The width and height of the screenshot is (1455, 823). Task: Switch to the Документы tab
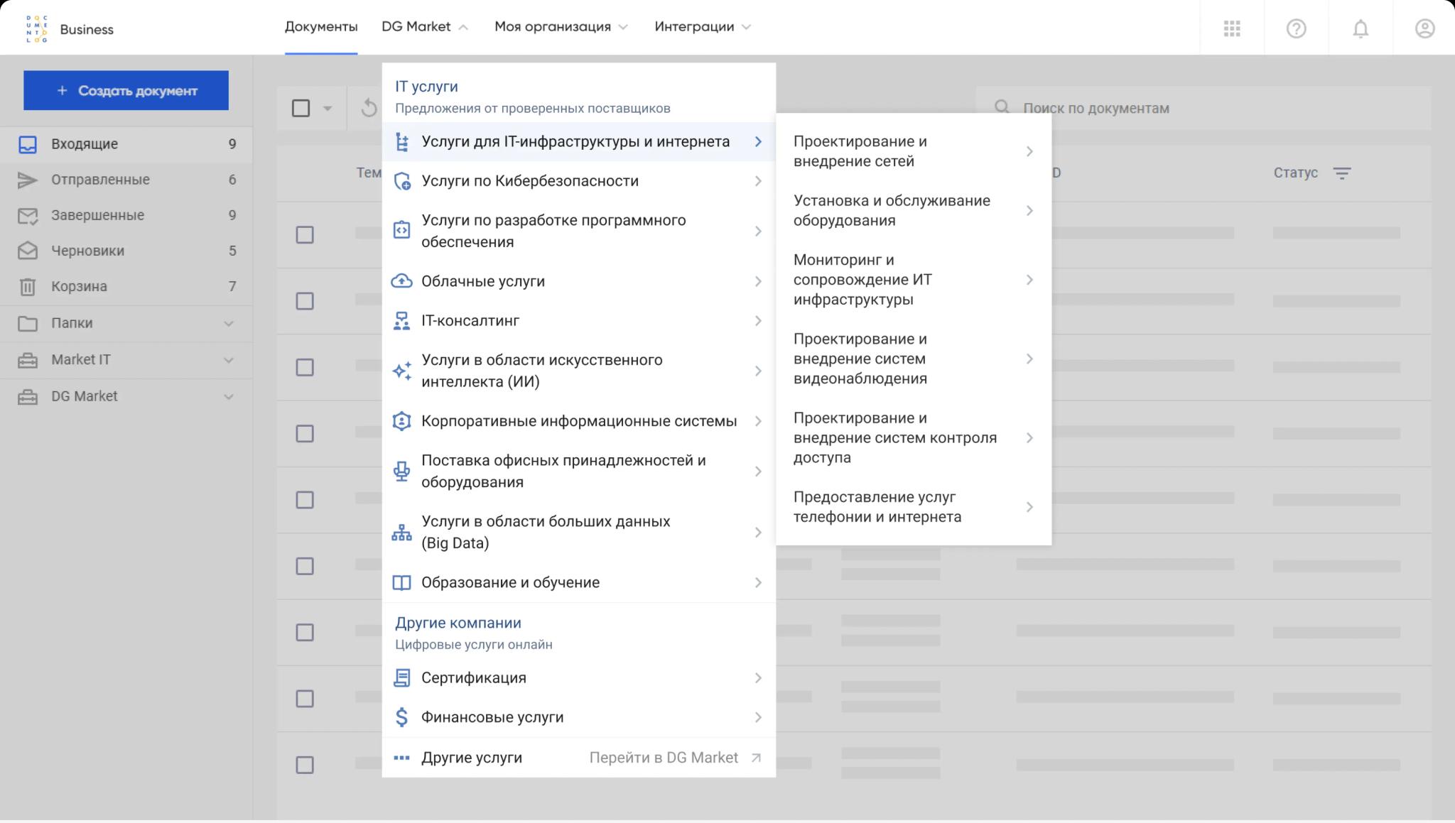(x=321, y=27)
